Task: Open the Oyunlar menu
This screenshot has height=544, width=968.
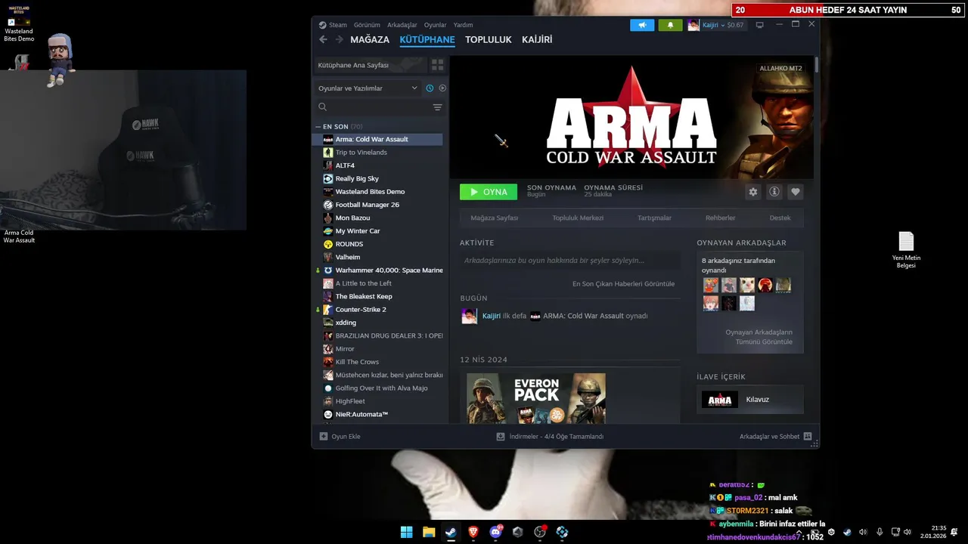Action: 436,25
